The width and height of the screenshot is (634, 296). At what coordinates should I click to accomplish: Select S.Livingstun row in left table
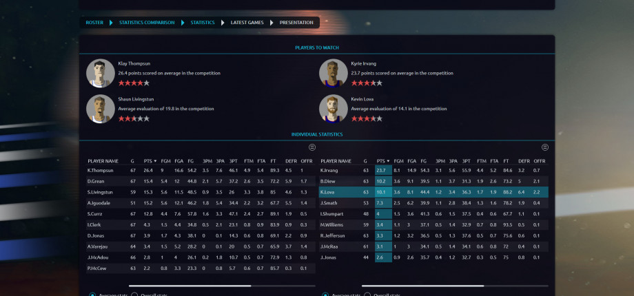(x=201, y=192)
